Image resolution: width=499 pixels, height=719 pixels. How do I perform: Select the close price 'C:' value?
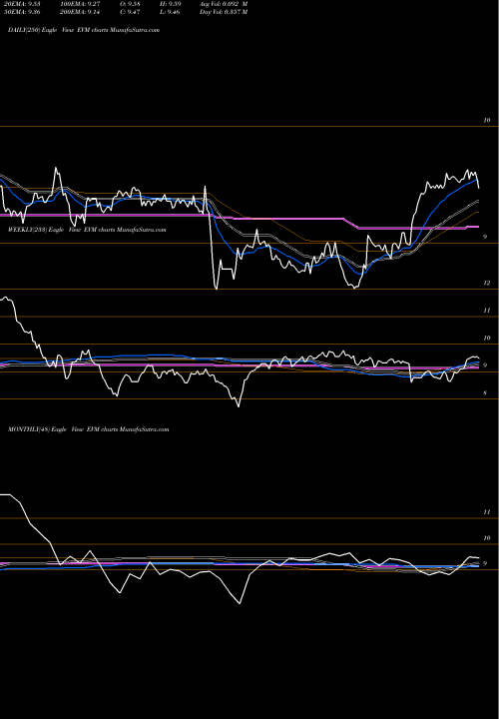click(x=129, y=12)
